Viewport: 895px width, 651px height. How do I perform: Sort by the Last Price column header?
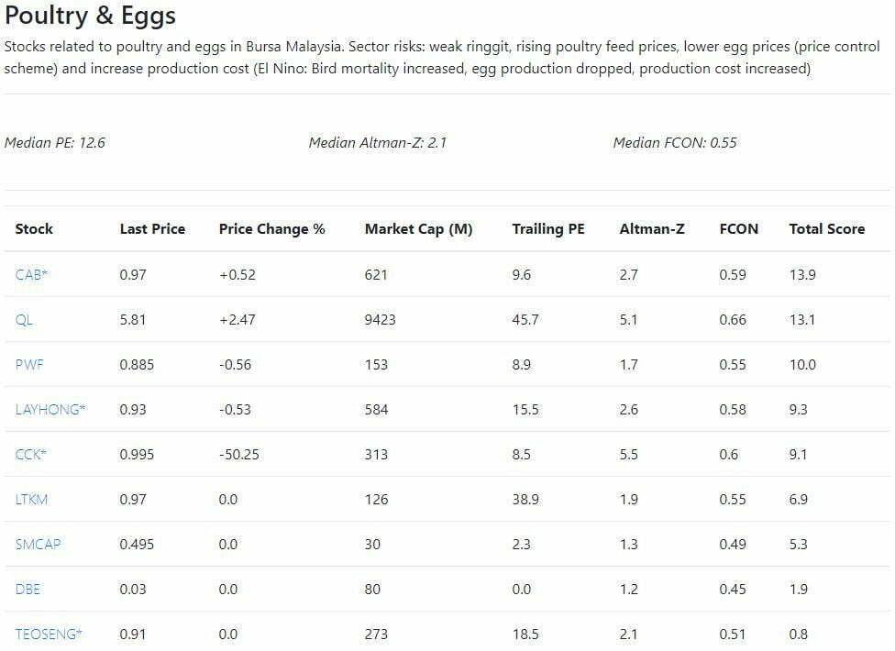click(x=152, y=229)
